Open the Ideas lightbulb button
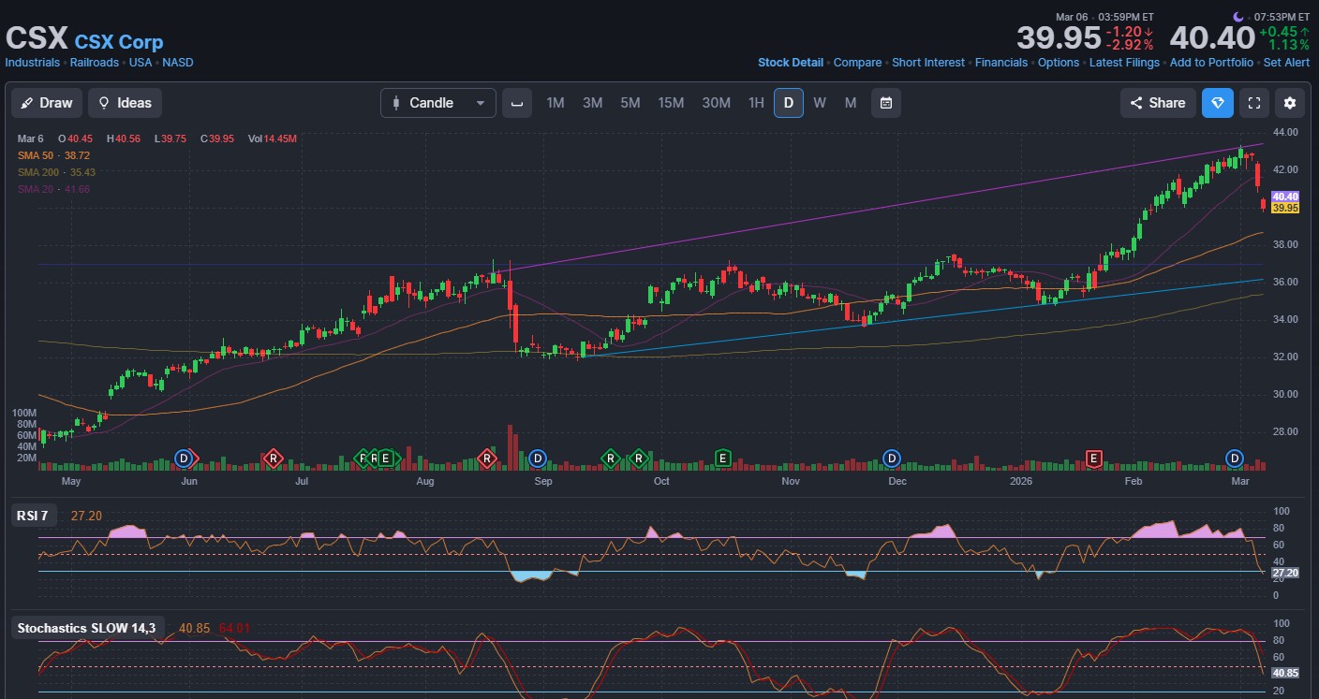The width and height of the screenshot is (1319, 699). (x=126, y=103)
